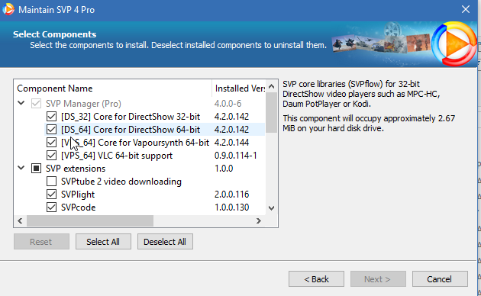Select the [DS_64] Core for DirectShow 64-bit row
The image size is (481, 296).
coord(131,130)
